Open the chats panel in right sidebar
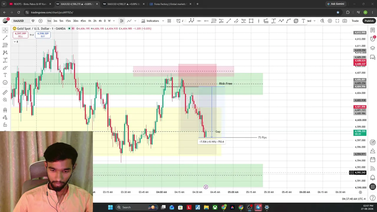The width and height of the screenshot is (377, 212). tap(373, 57)
